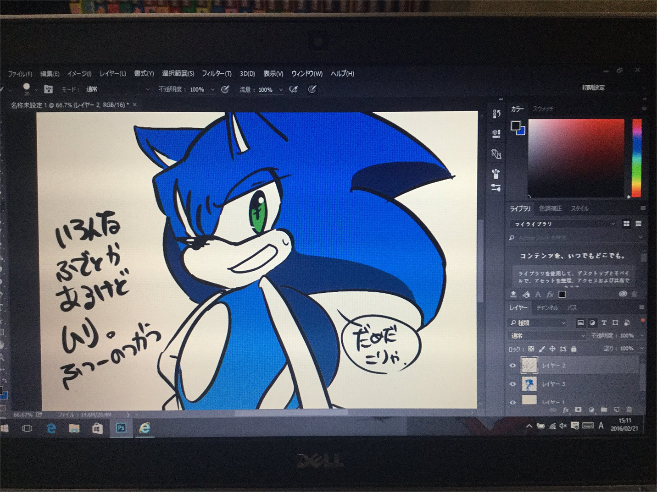The image size is (657, 492).
Task: Filter layers by type layers T icon
Action: click(604, 323)
